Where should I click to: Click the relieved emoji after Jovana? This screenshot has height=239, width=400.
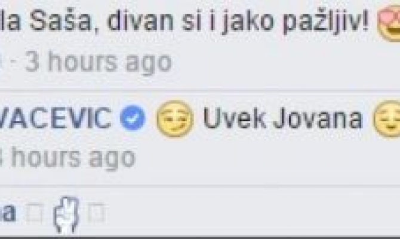coord(387,119)
